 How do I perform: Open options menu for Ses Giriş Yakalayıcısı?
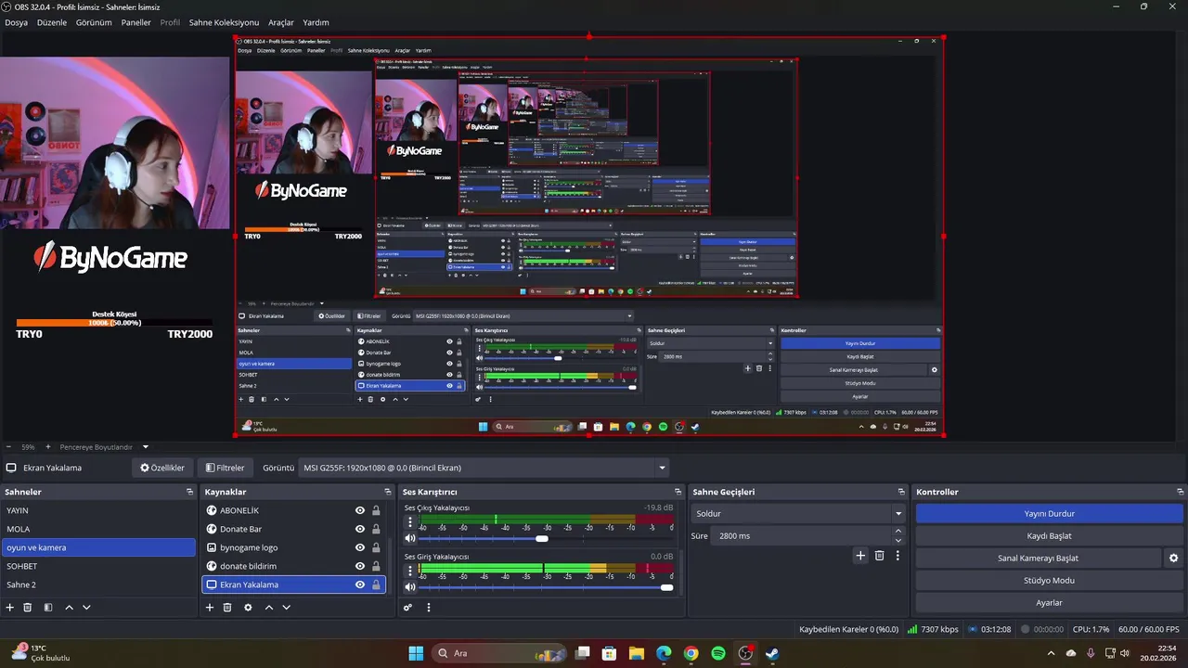pyautogui.click(x=410, y=572)
